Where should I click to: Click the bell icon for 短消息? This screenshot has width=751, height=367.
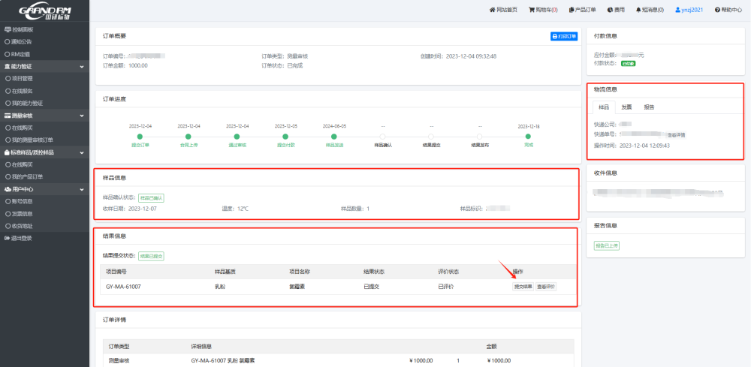[x=638, y=10]
